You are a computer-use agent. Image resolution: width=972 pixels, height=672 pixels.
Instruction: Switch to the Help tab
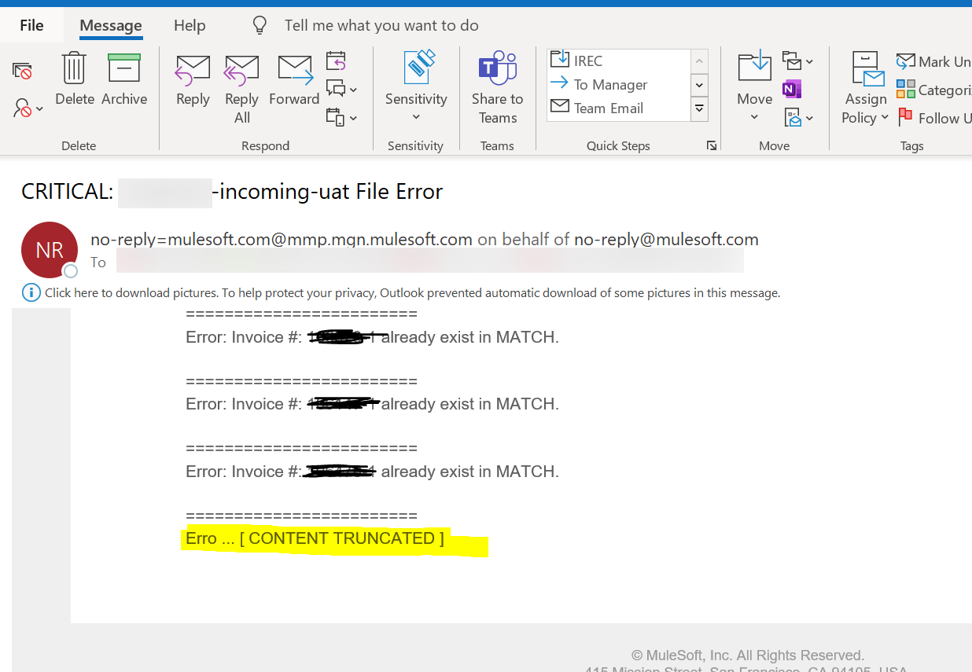(x=190, y=26)
